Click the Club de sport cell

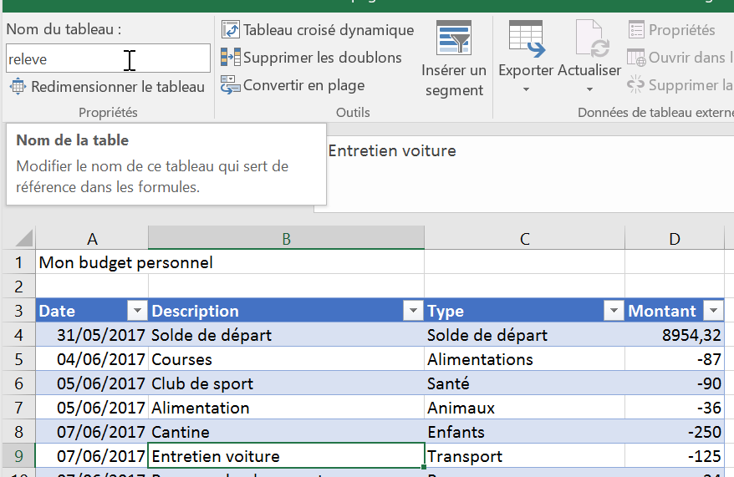click(x=286, y=383)
